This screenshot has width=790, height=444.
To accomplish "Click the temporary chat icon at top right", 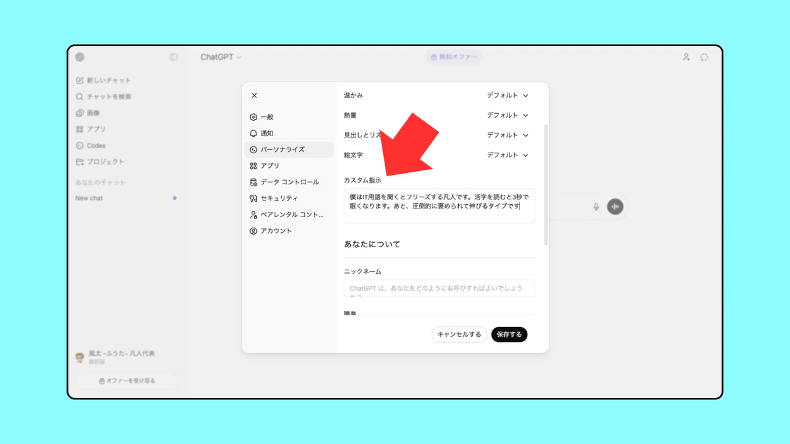I will [x=704, y=57].
